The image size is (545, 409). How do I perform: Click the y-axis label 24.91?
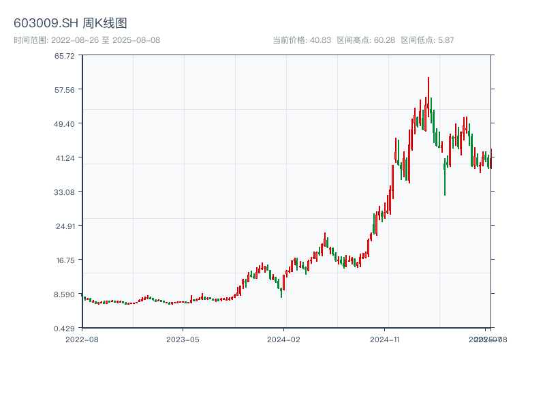pos(65,226)
